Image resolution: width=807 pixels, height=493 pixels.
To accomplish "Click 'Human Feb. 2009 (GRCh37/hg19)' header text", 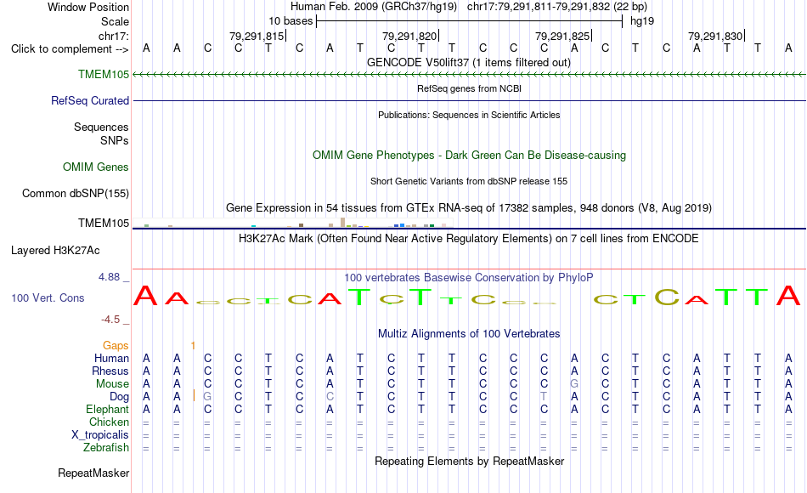I will pyautogui.click(x=374, y=7).
